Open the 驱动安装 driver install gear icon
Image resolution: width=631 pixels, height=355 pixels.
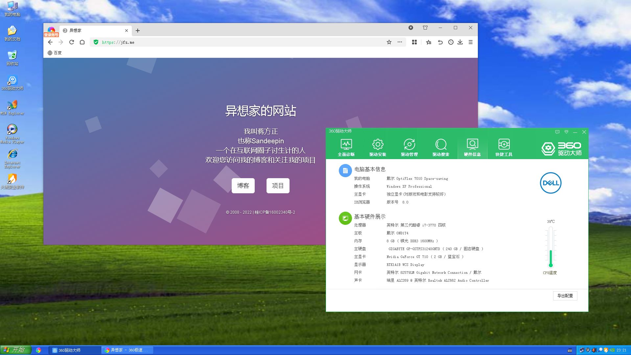378,147
